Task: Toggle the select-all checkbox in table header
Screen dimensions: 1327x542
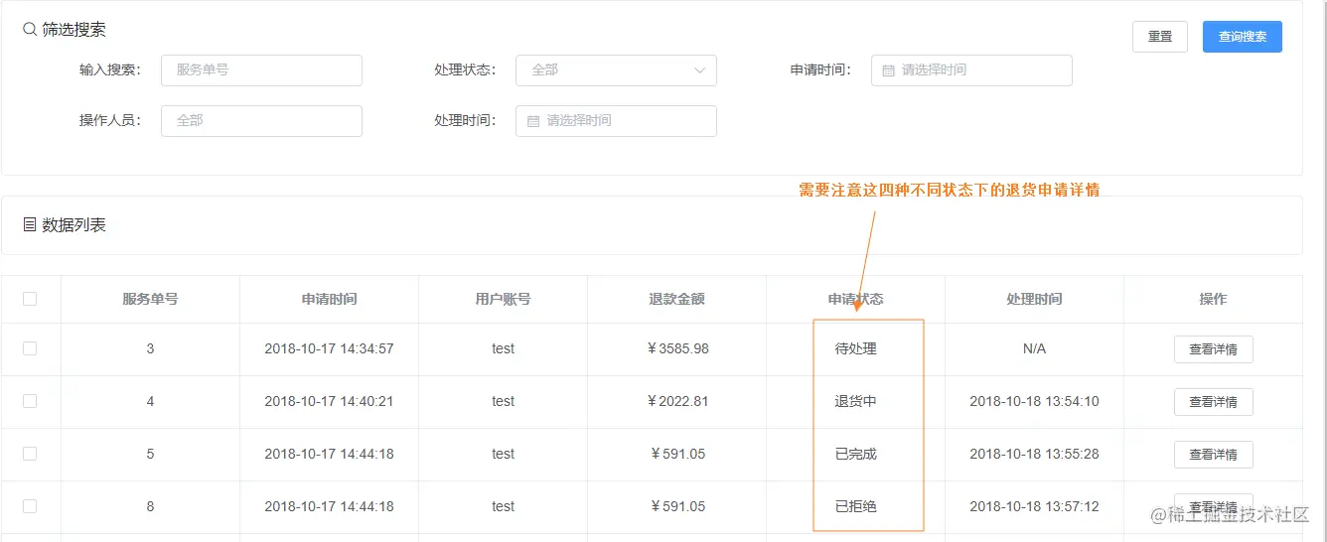Action: click(30, 299)
